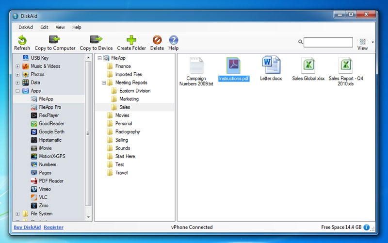Open the Movies folder
Viewport: 388px width, 243px height.
pyautogui.click(x=118, y=115)
